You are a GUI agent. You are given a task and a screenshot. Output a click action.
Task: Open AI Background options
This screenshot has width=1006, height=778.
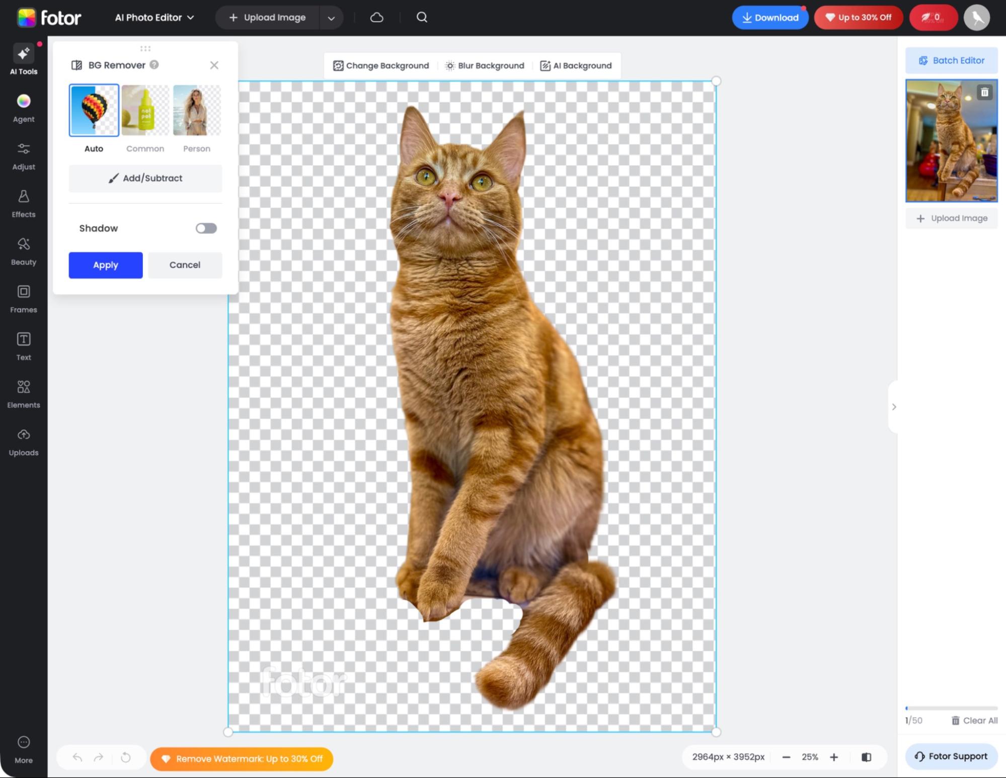point(576,65)
